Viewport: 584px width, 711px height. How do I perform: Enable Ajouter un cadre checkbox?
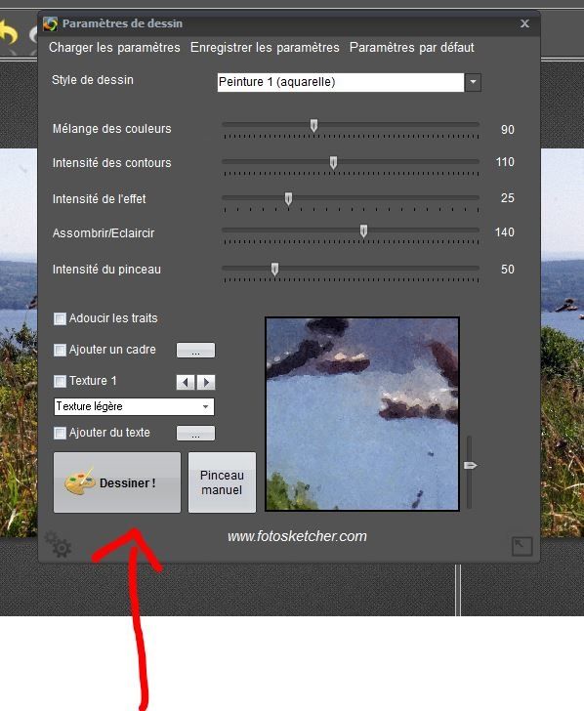click(x=60, y=350)
